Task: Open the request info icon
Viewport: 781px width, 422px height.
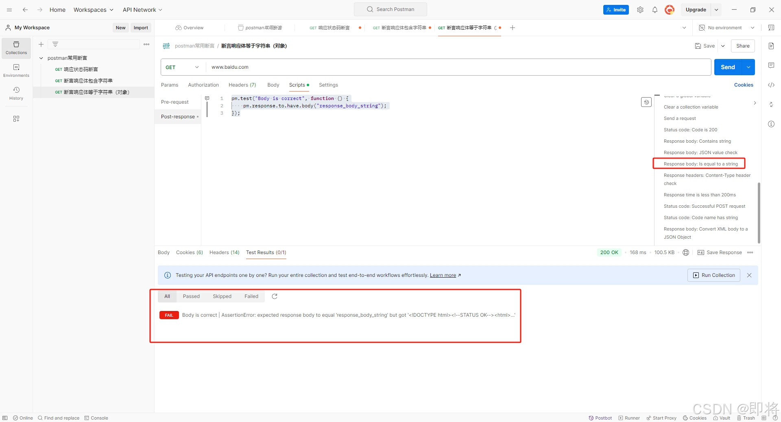Action: point(771,124)
